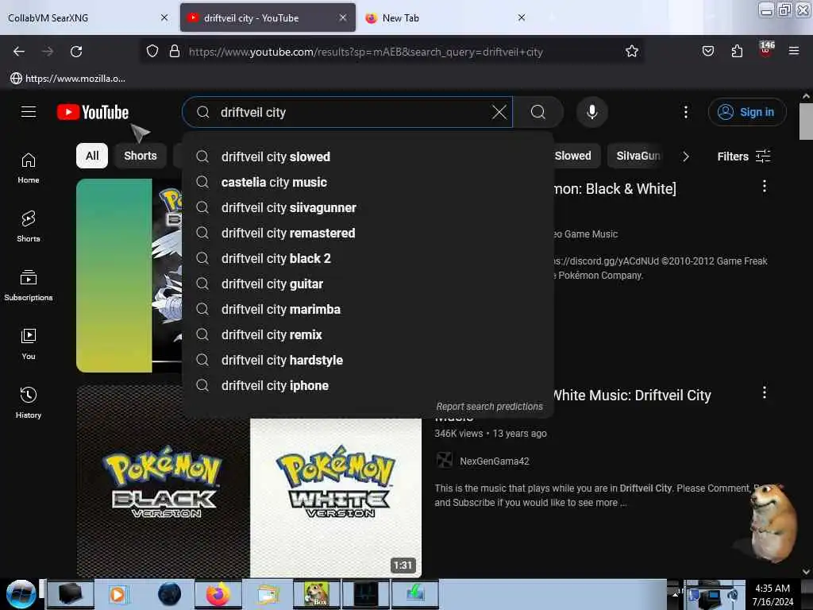
Task: Close the New Tab tab
Action: point(522,17)
